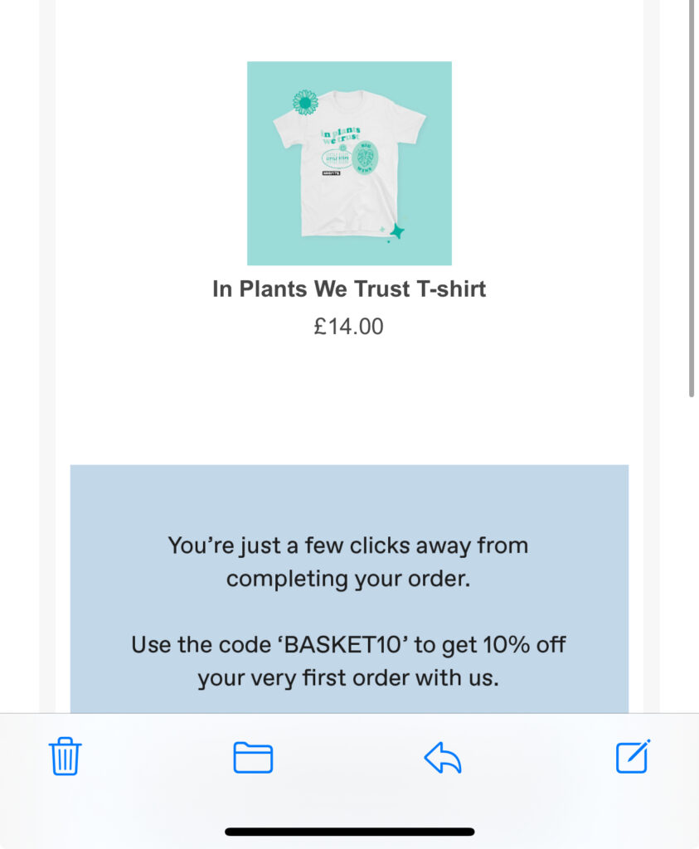Compose a new message with pencil icon
This screenshot has height=849, width=699.
(633, 756)
